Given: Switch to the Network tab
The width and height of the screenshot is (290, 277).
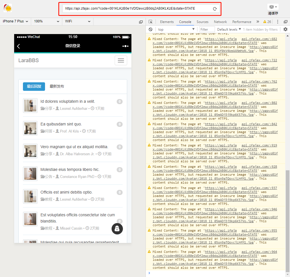Looking at the screenshot, I should coord(220,22).
